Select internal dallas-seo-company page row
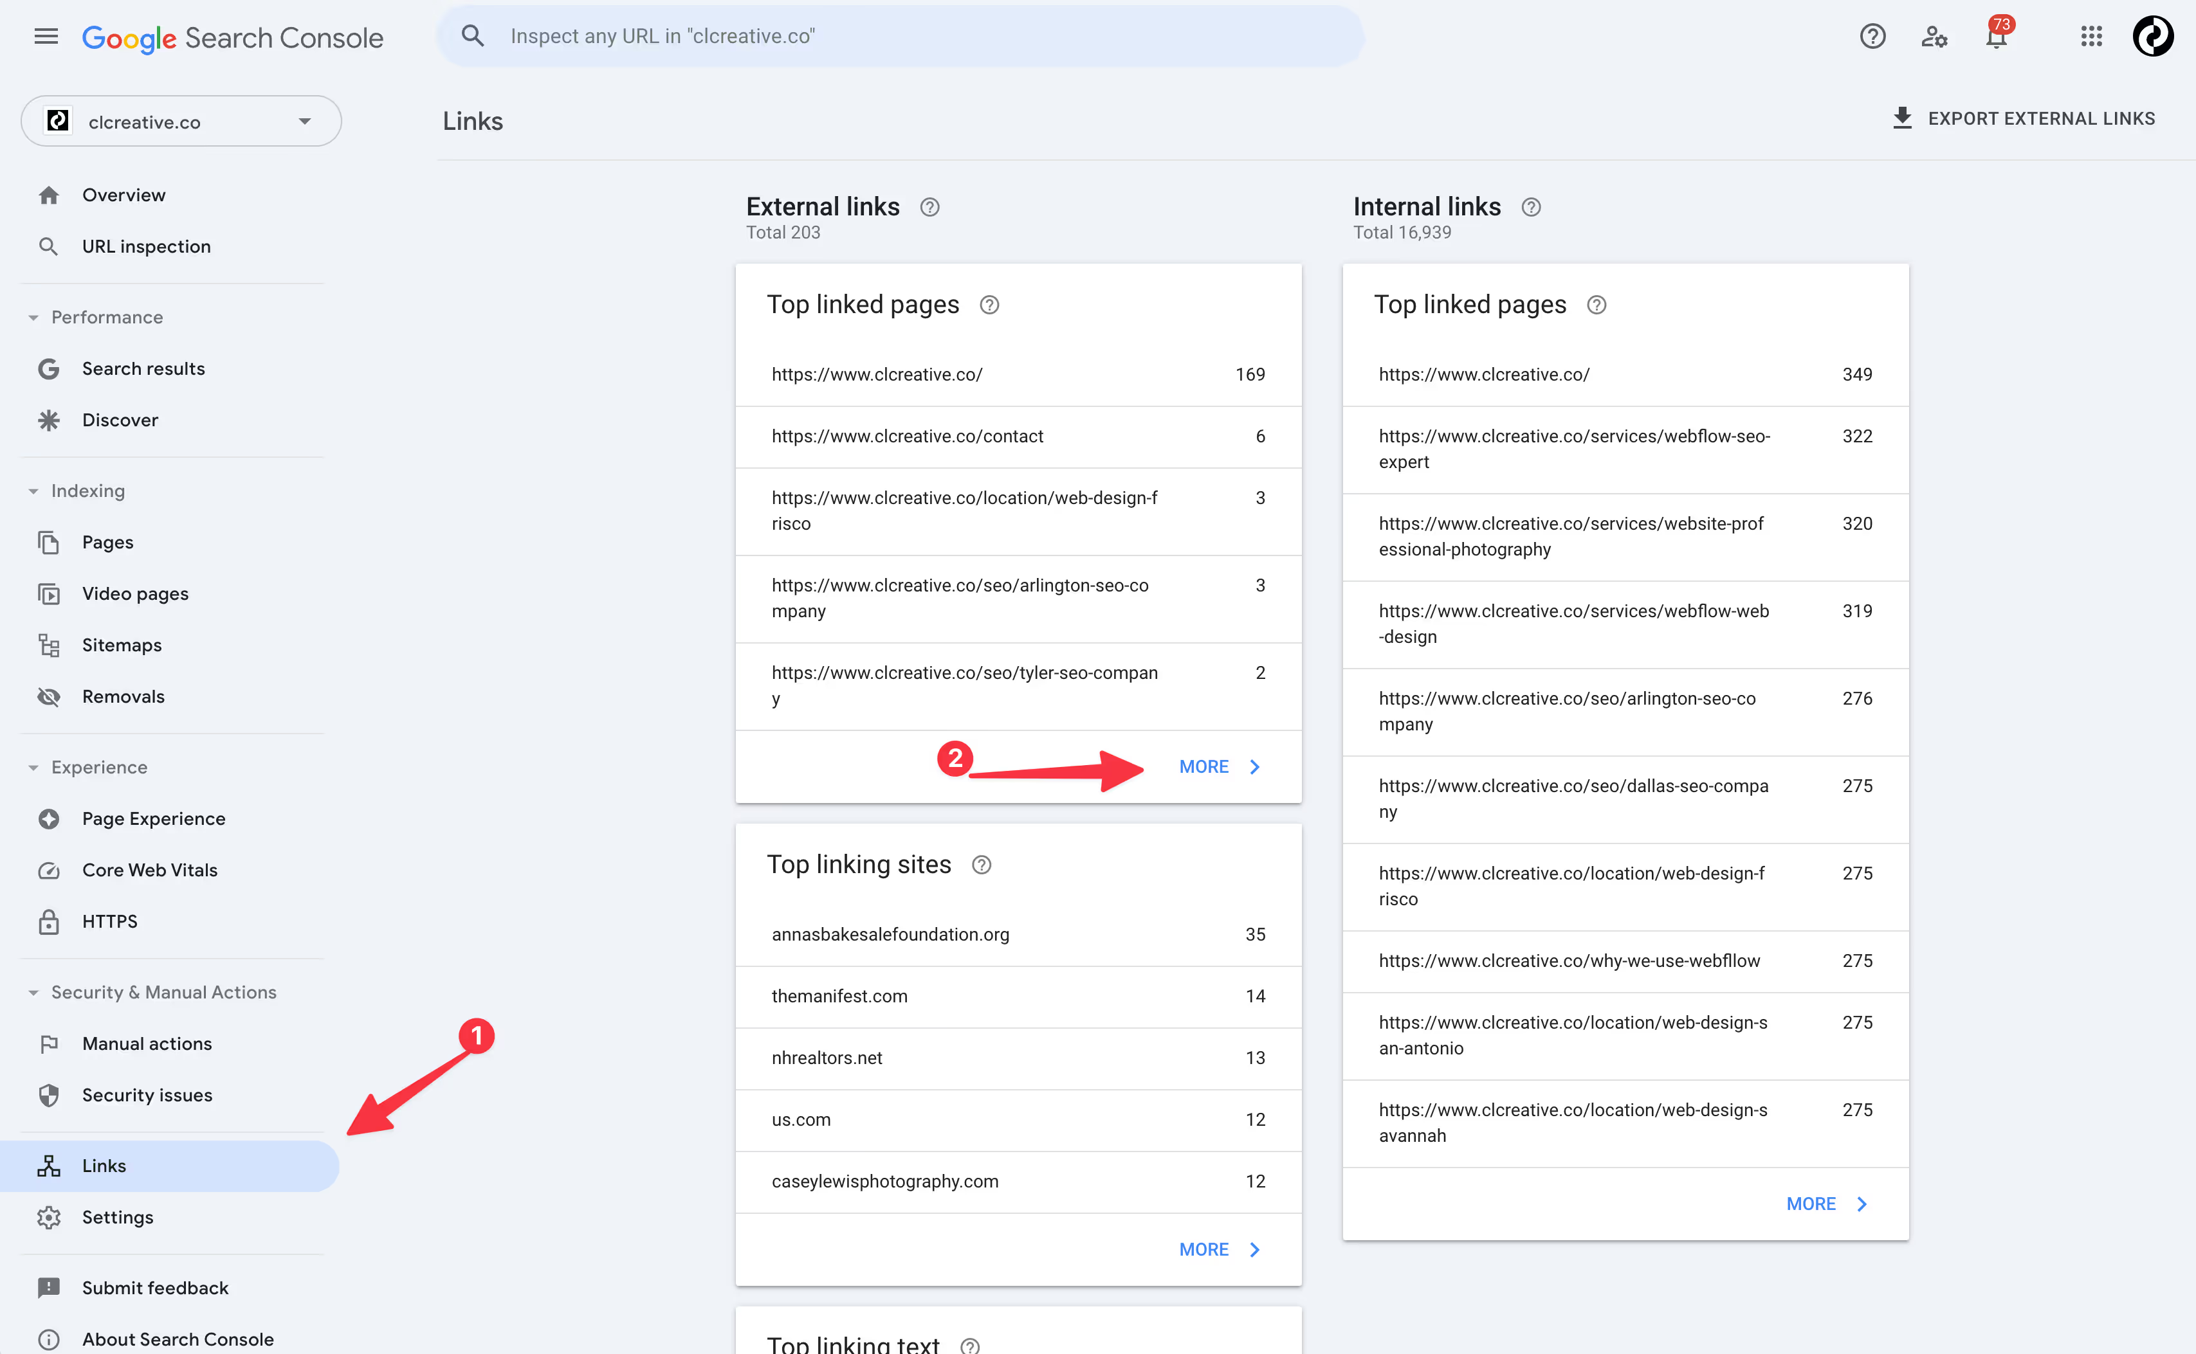 (x=1625, y=799)
